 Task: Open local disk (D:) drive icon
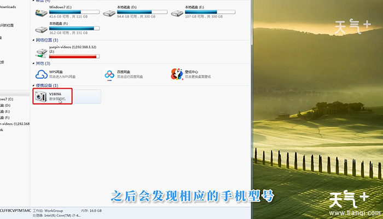point(109,13)
